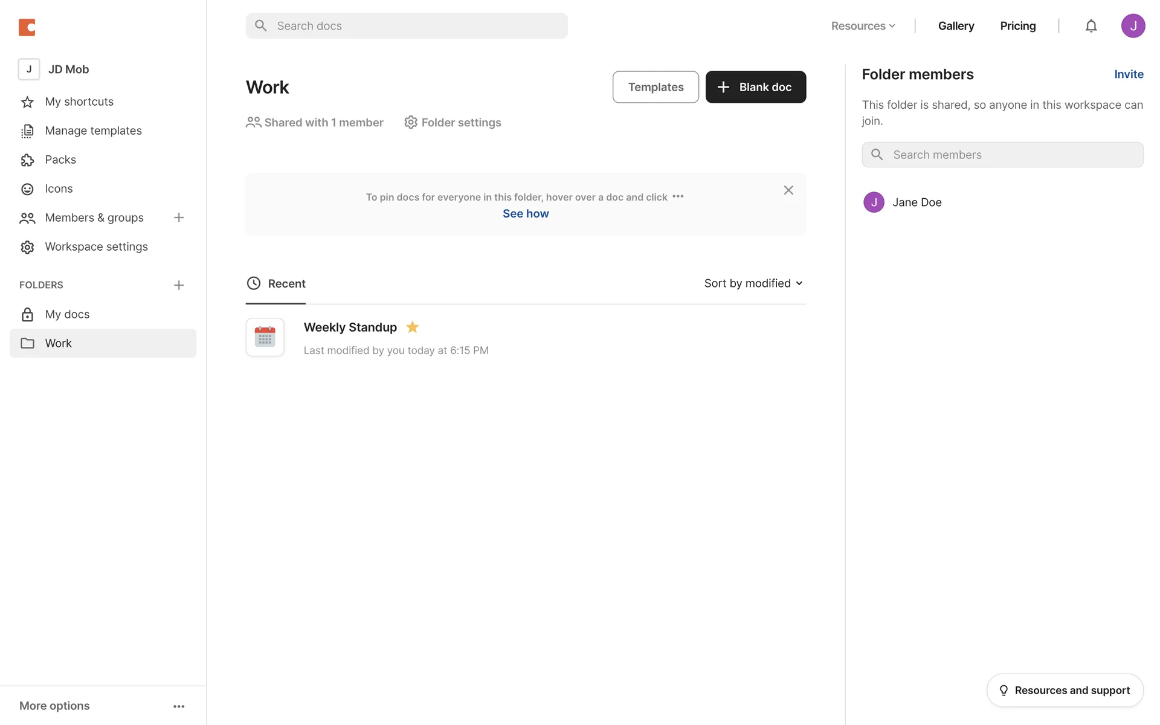Image resolution: width=1160 pixels, height=725 pixels.
Task: Open Folder settings gear
Action: 453,123
